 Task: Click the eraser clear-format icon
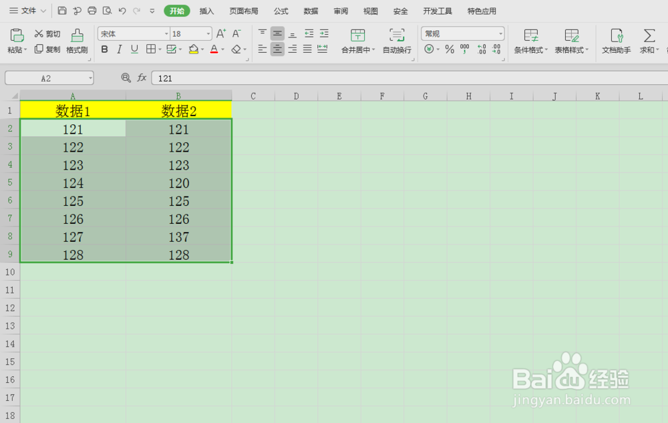pyautogui.click(x=236, y=49)
